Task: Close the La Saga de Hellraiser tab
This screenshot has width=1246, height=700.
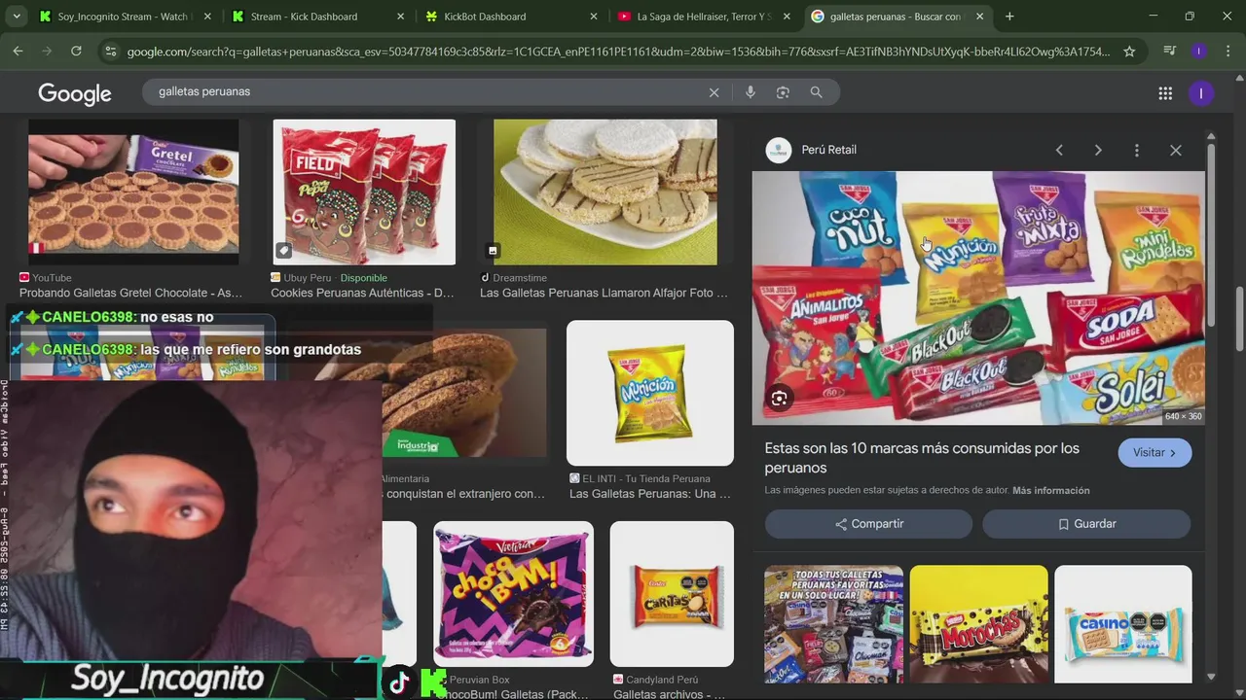Action: tap(787, 17)
